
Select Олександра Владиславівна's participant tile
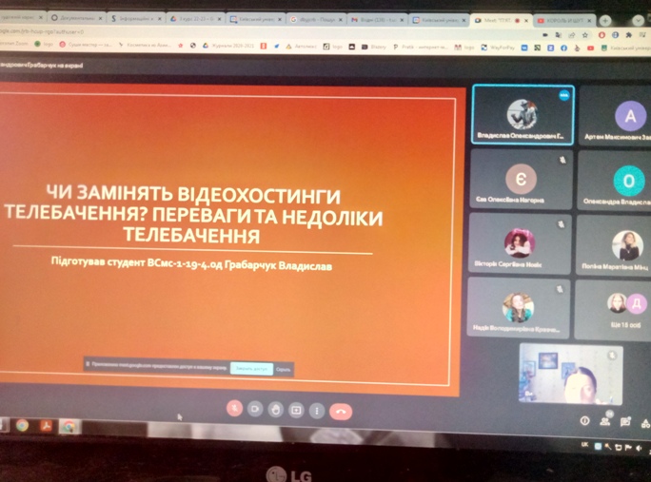click(x=615, y=181)
